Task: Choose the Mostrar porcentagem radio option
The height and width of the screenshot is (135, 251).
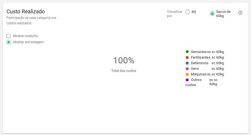Action: (x=9, y=42)
